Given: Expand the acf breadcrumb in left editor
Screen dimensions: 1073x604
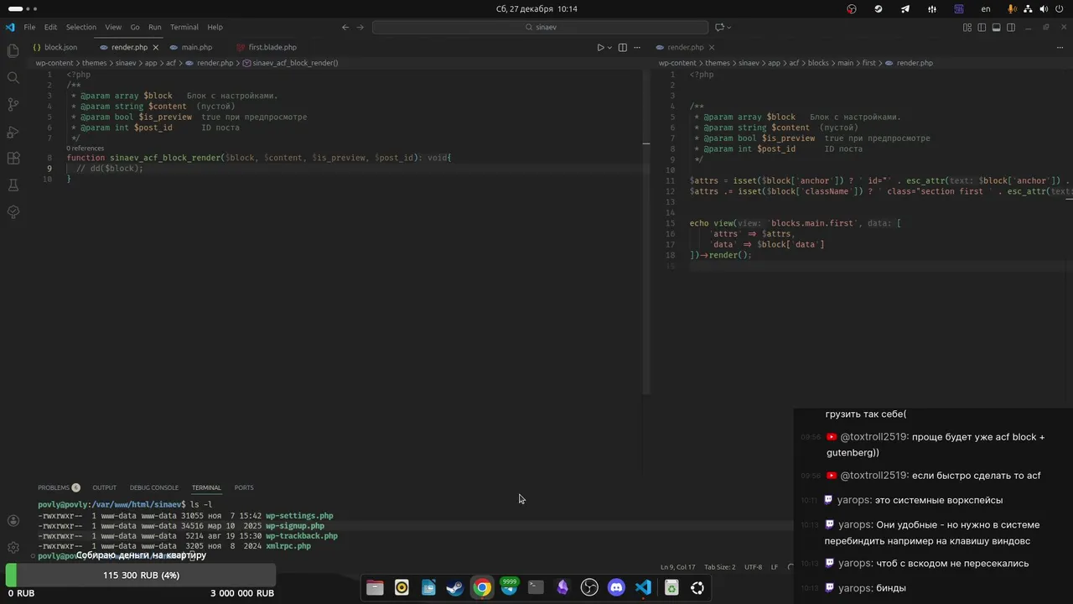Looking at the screenshot, I should pos(171,63).
